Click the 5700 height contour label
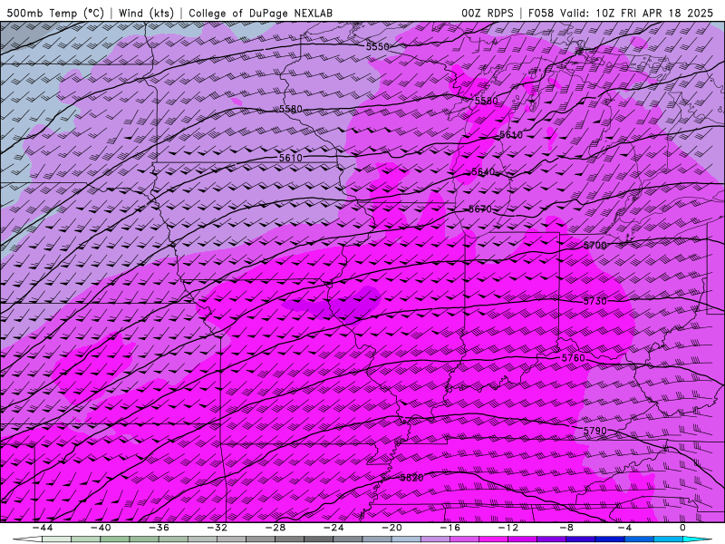725x544 pixels. point(595,245)
